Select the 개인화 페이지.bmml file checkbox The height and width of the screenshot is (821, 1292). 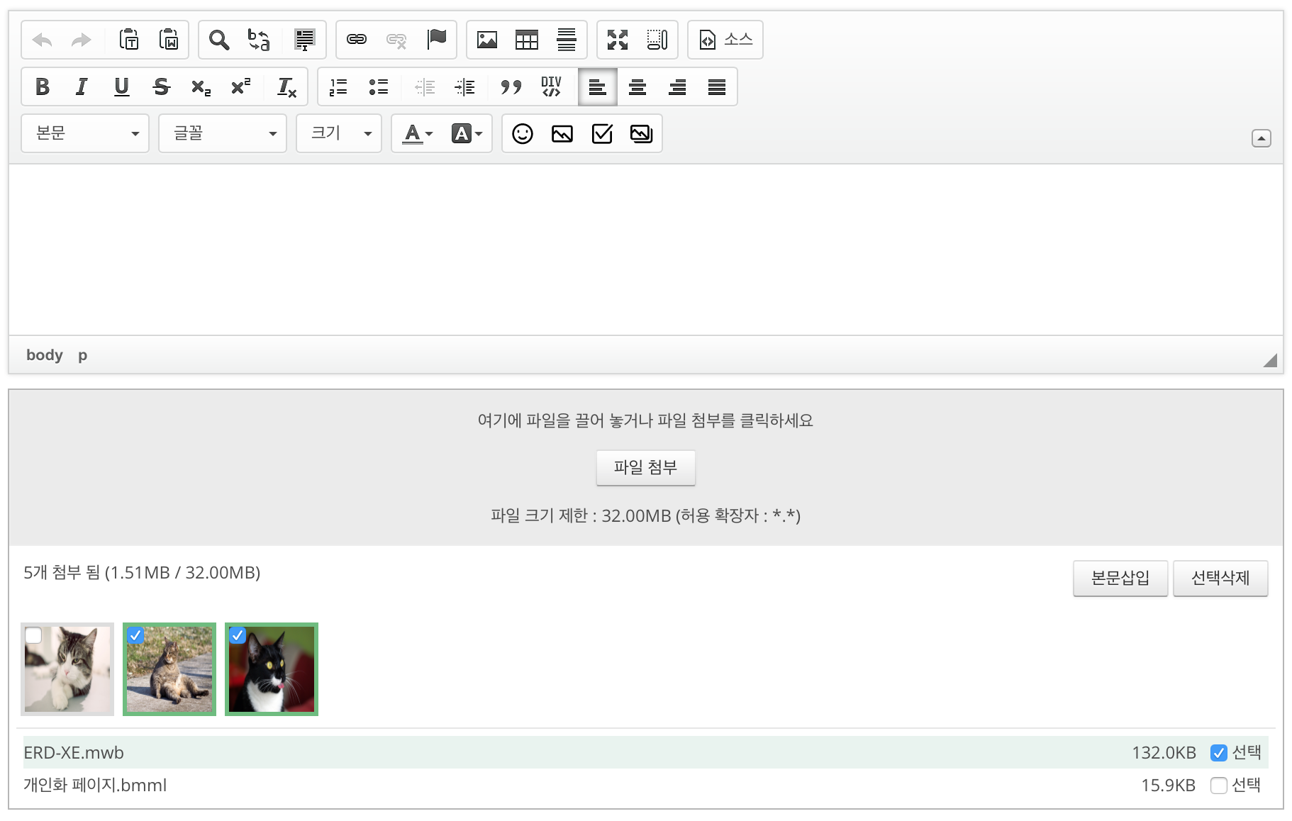click(x=1218, y=786)
